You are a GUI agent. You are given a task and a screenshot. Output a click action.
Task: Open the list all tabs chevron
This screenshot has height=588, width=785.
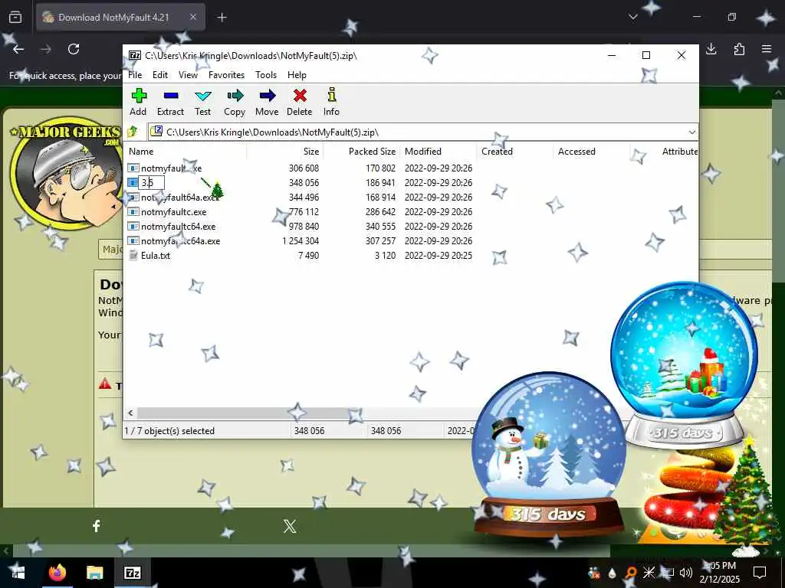pyautogui.click(x=633, y=17)
